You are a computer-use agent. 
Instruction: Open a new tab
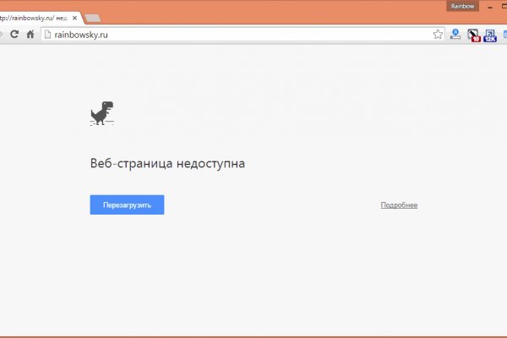coord(92,18)
